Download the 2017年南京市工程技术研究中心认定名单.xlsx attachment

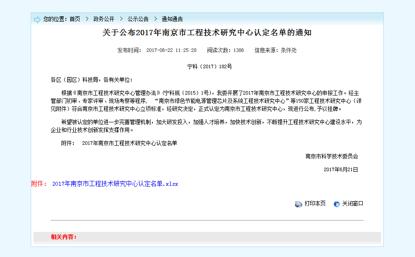115,184
